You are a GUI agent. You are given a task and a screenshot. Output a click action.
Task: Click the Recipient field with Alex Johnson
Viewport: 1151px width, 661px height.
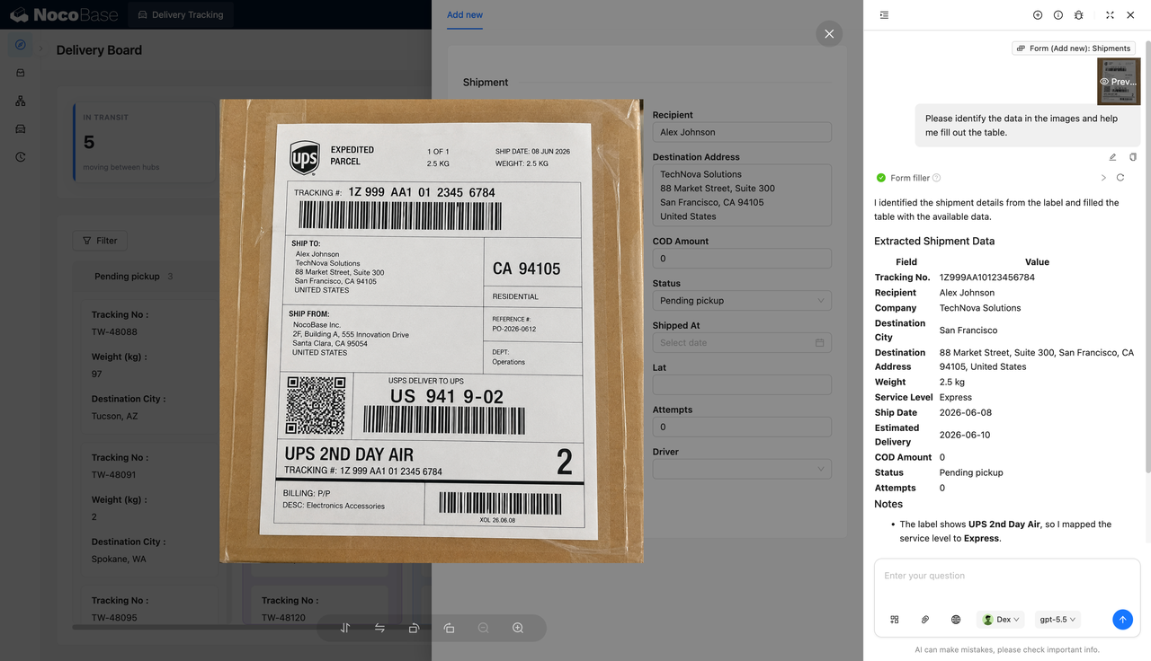742,132
